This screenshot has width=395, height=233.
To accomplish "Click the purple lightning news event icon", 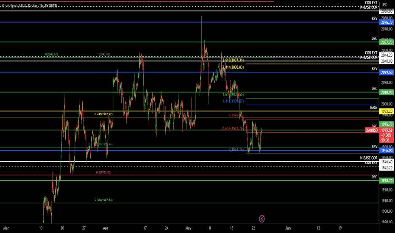I will (262, 219).
